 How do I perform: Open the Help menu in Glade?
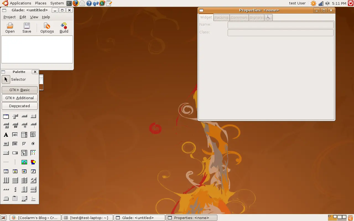coord(46,17)
